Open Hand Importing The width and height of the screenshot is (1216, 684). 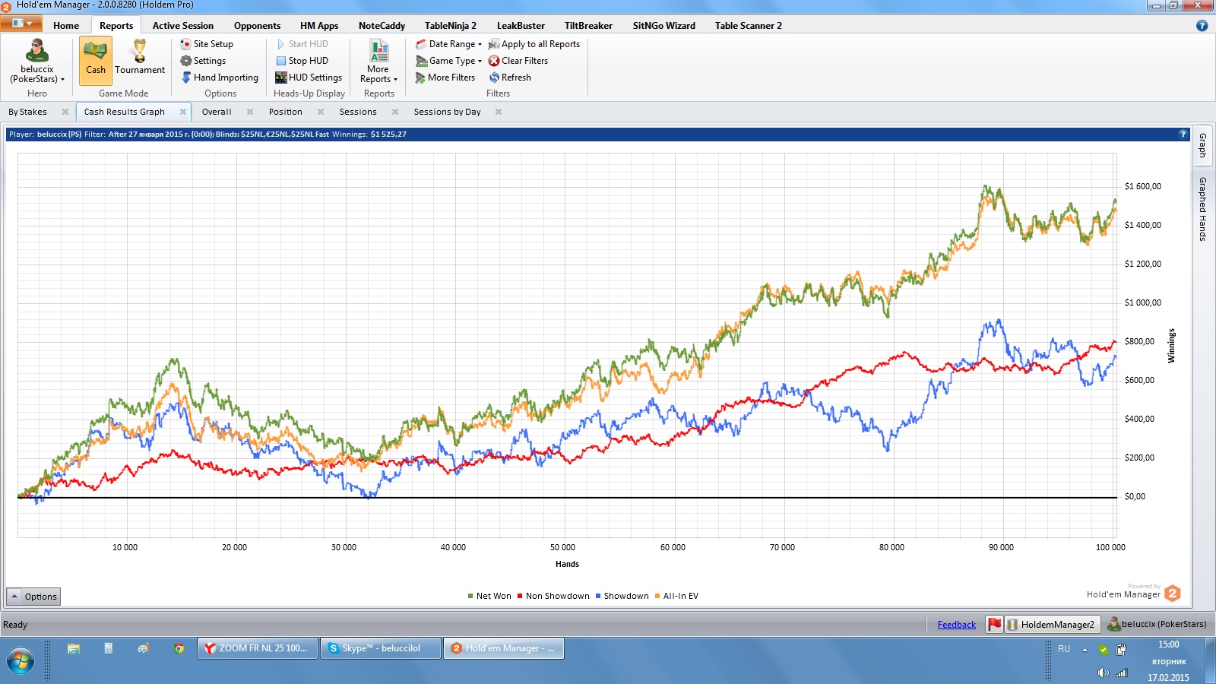[x=220, y=78]
